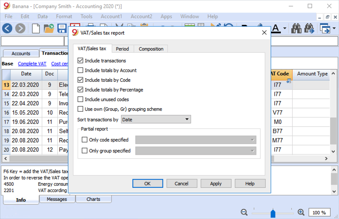Click the 100 % zoom field
Screen dimensions: 339x219
tap(319, 213)
